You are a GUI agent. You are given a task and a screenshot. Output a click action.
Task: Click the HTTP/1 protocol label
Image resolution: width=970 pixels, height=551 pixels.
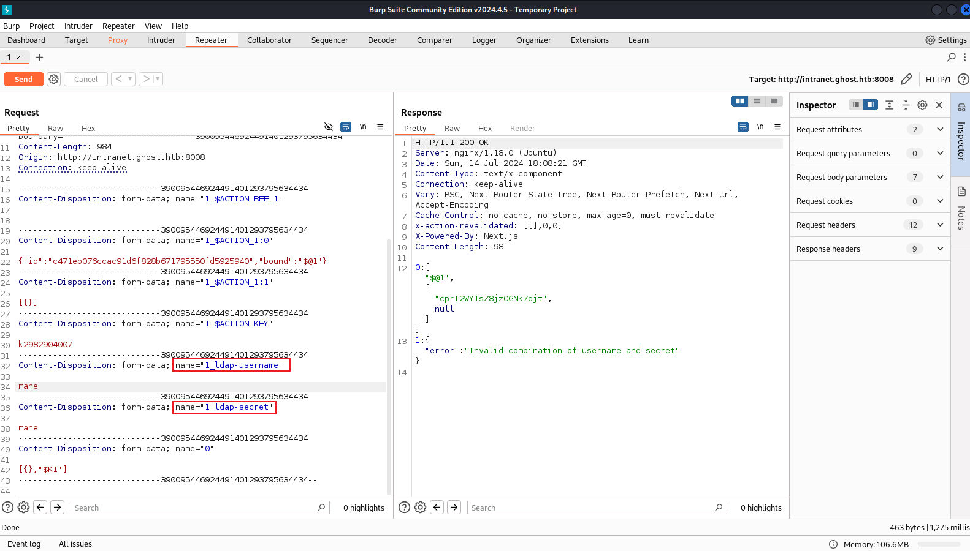click(938, 79)
